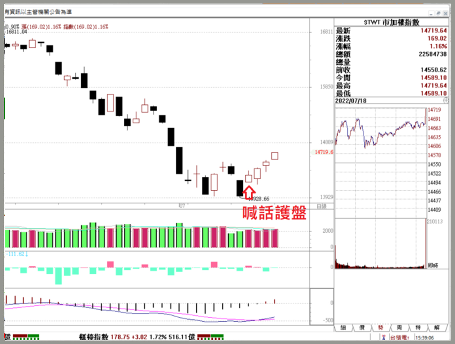Switch to the 特 tab

point(418,327)
